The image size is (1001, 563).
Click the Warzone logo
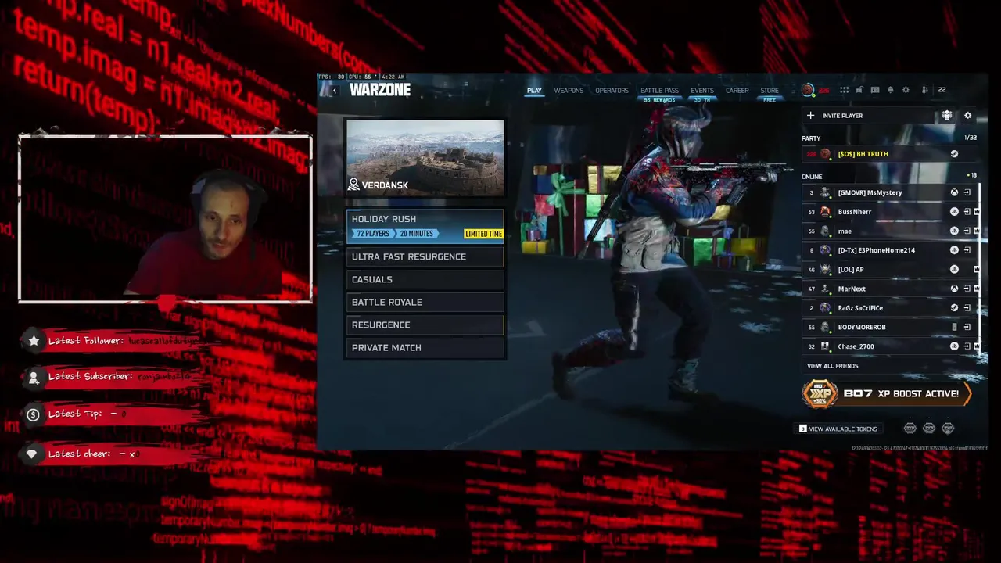[x=380, y=90]
